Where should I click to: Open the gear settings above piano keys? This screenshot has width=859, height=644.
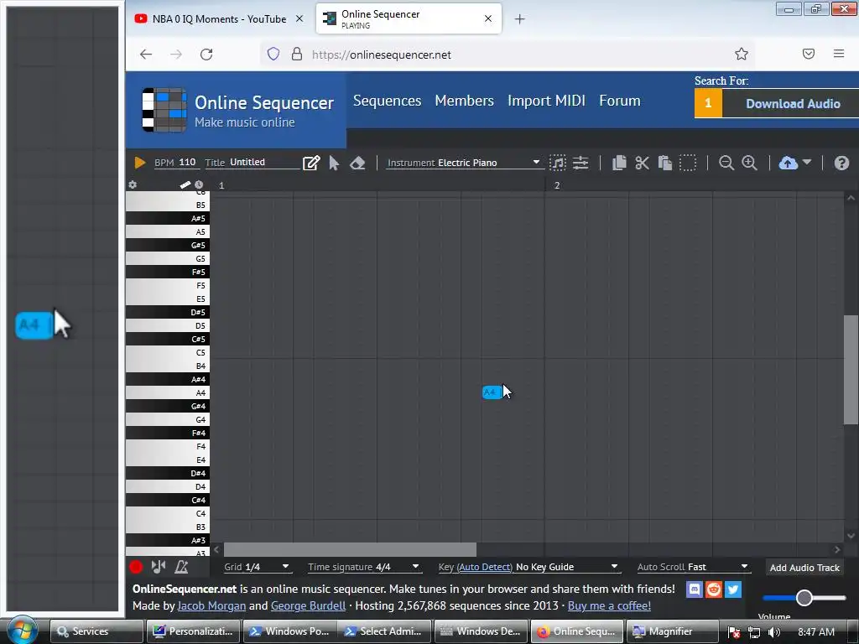click(133, 185)
